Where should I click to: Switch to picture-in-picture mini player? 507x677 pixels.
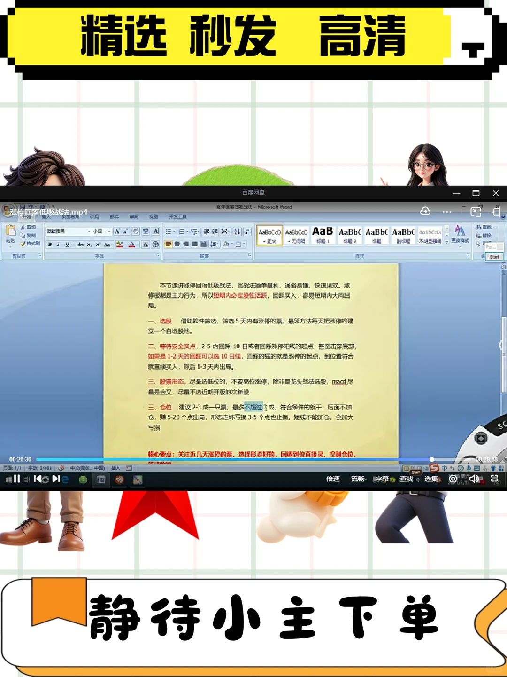click(476, 212)
